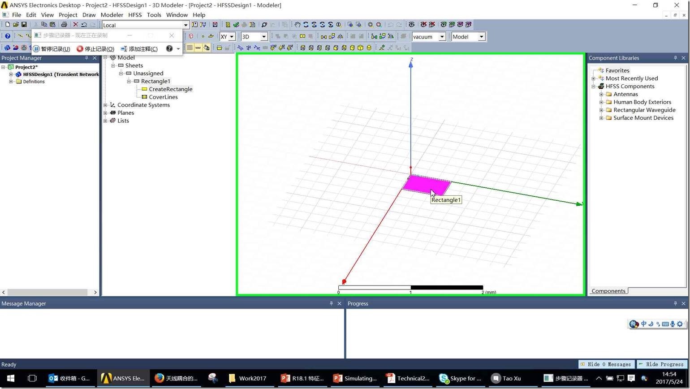Click the Print icon in toolbar
This screenshot has width=690, height=389.
pos(64,25)
